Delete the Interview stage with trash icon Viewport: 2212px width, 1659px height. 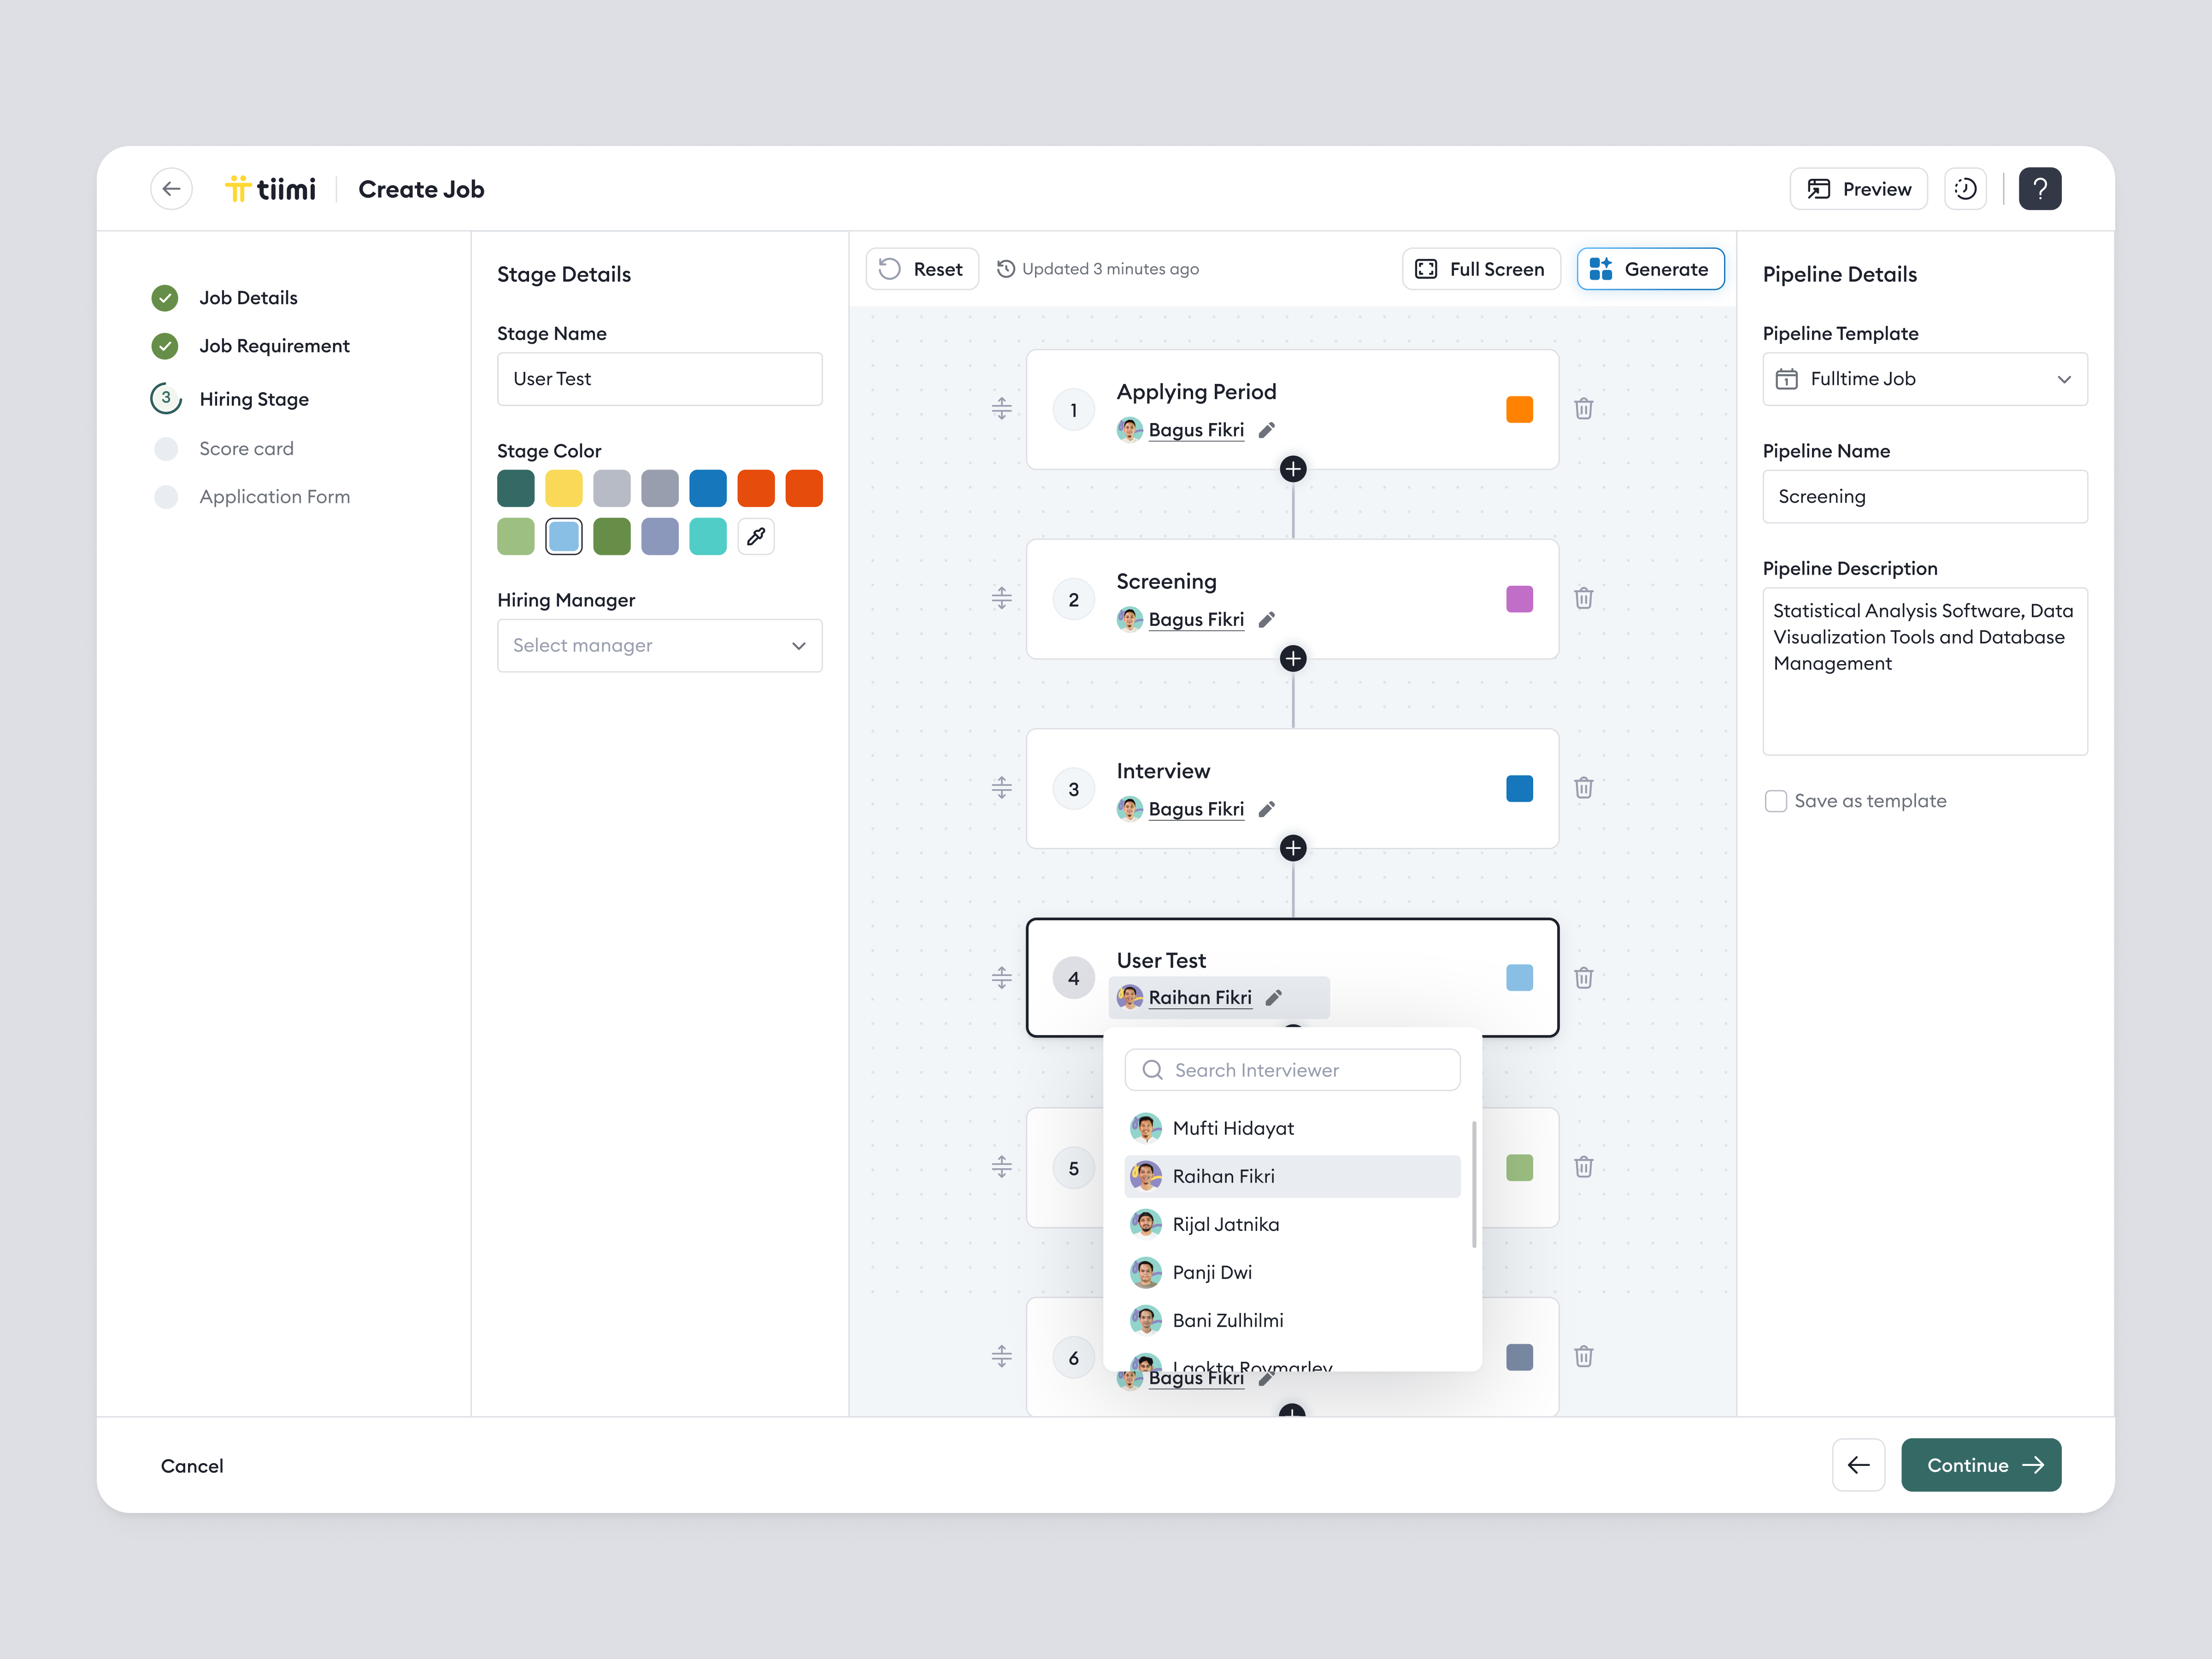(1583, 788)
